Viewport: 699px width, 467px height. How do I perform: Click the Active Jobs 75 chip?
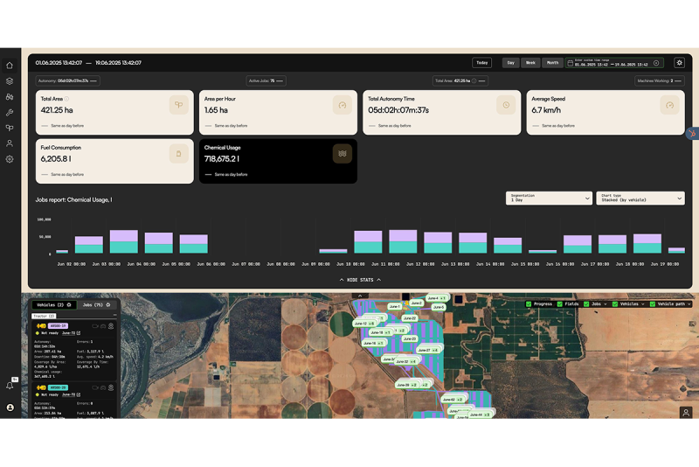pyautogui.click(x=266, y=81)
